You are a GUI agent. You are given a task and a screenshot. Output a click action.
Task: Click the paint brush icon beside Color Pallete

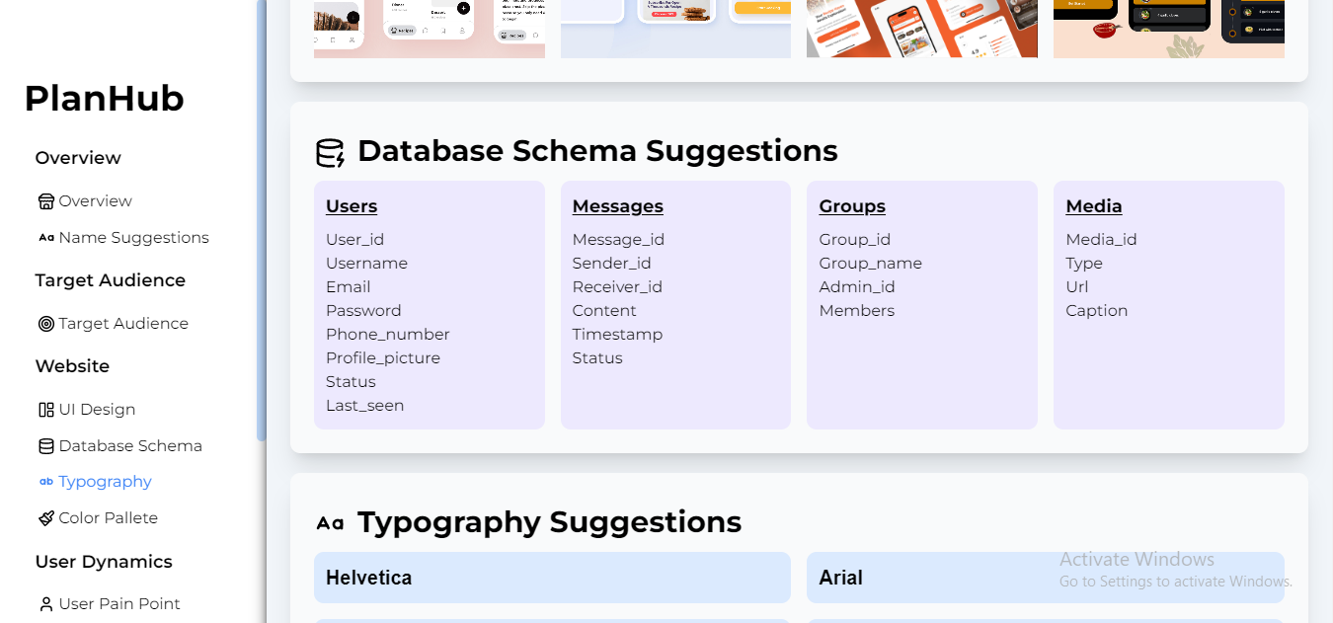tap(46, 518)
